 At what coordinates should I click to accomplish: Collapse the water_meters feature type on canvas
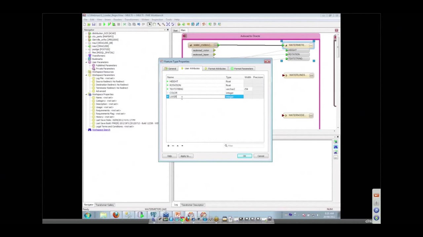(190, 45)
